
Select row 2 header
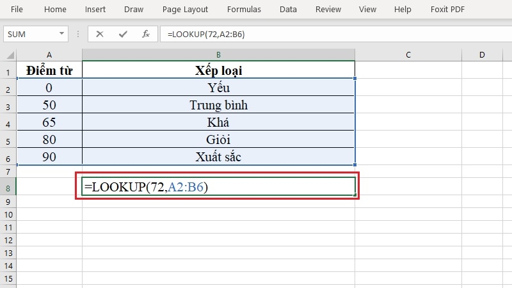pyautogui.click(x=8, y=87)
